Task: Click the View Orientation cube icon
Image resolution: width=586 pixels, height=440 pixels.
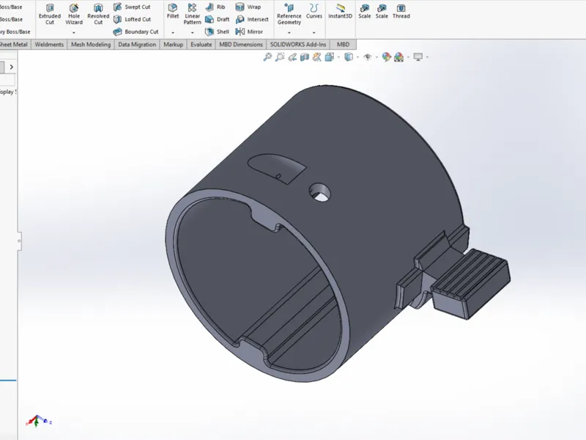Action: pos(329,57)
